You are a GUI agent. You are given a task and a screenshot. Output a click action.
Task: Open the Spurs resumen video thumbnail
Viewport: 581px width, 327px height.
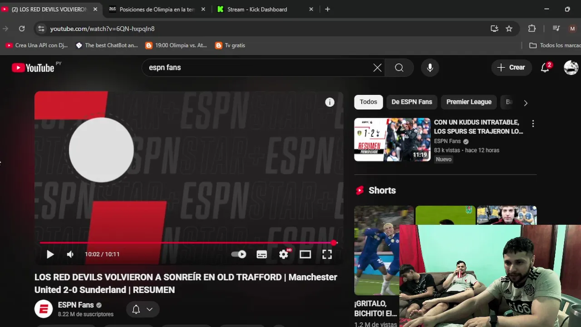pyautogui.click(x=392, y=139)
